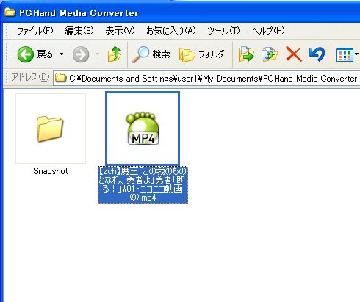This screenshot has height=302, width=360.
Task: Expand the Forward history dropdown arrow
Action: coord(97,54)
